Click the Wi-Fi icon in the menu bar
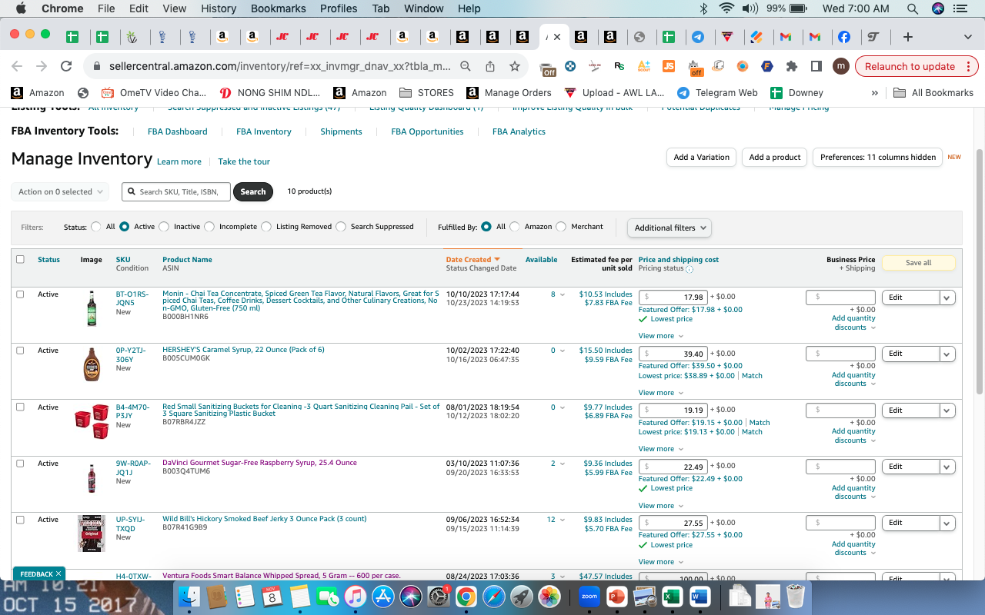 tap(726, 8)
